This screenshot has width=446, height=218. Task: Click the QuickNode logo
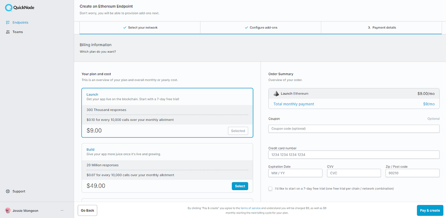coord(20,8)
